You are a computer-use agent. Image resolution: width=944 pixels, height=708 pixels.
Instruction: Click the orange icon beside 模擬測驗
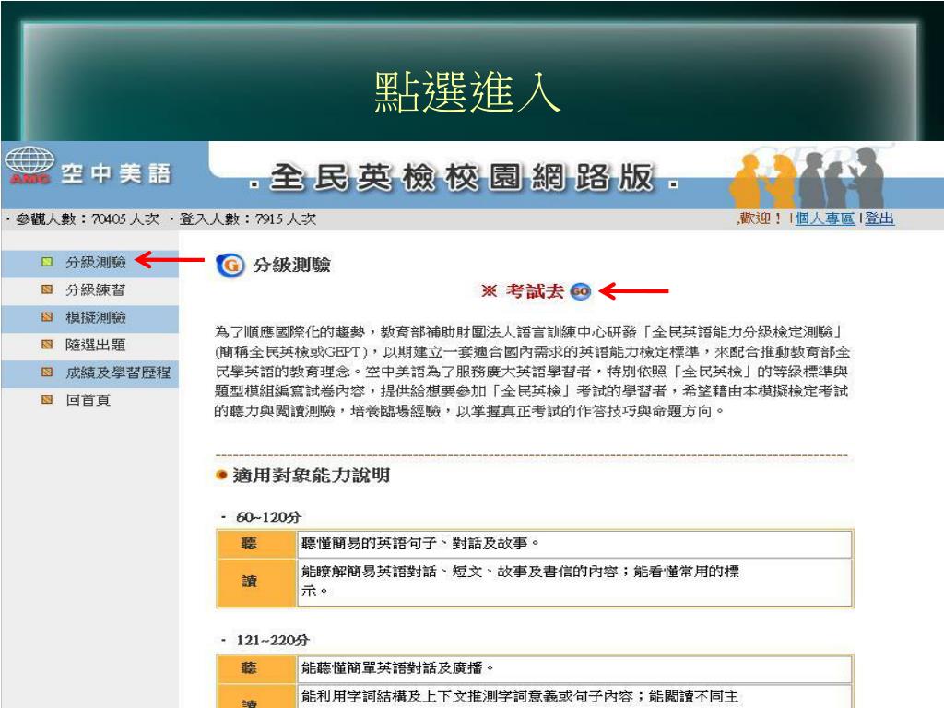(47, 317)
